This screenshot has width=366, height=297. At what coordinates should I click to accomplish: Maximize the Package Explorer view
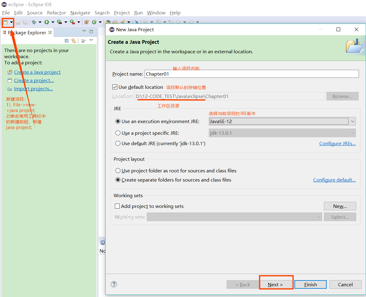tap(91, 32)
